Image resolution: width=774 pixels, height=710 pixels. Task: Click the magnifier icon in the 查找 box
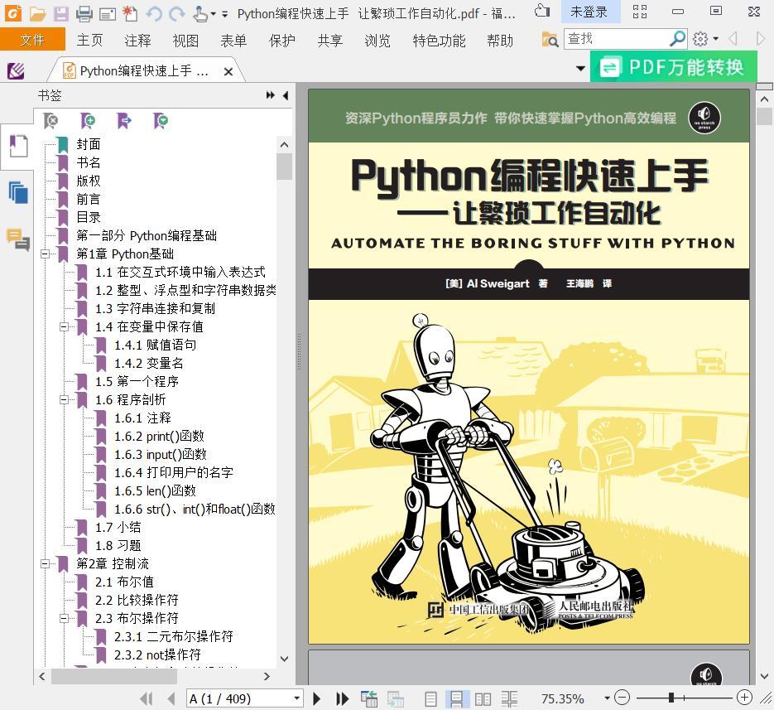[x=677, y=39]
